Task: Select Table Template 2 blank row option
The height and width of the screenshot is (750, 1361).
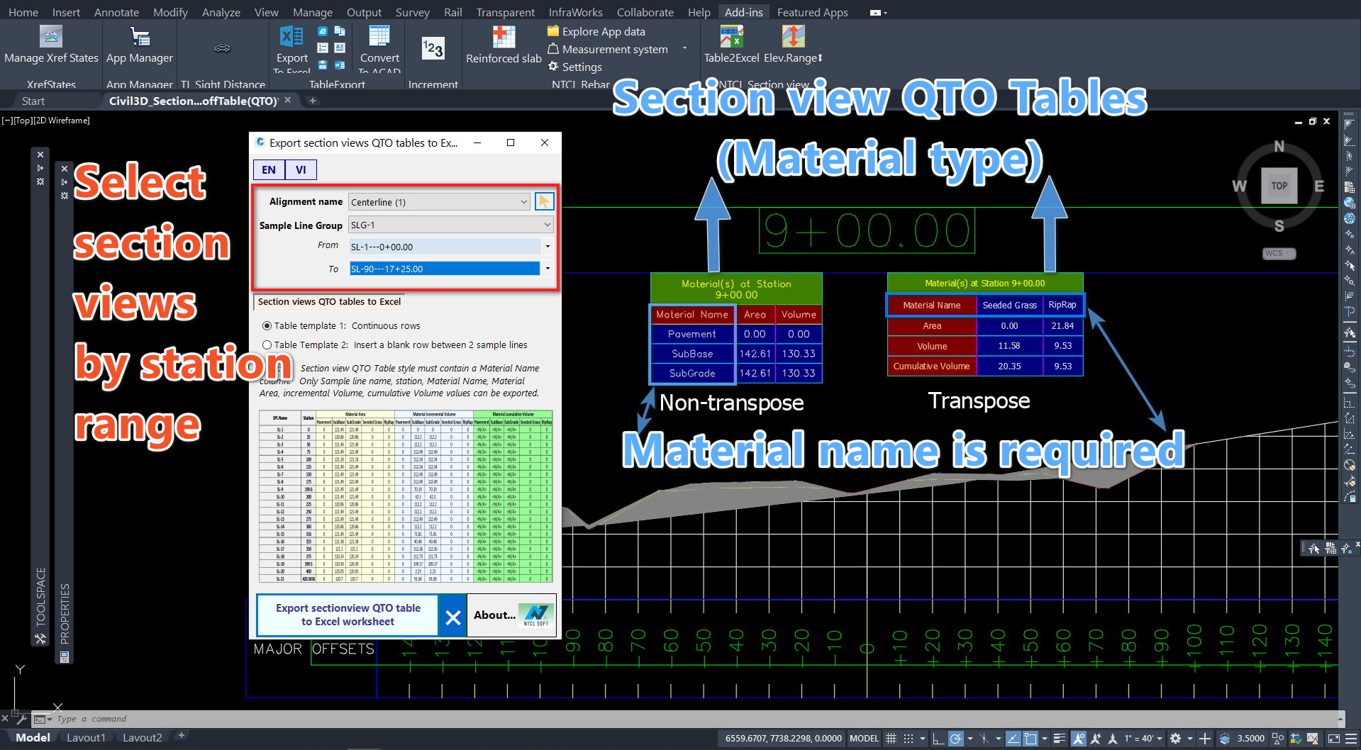Action: tap(267, 345)
